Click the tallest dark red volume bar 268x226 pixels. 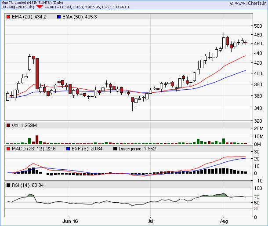pos(37,140)
